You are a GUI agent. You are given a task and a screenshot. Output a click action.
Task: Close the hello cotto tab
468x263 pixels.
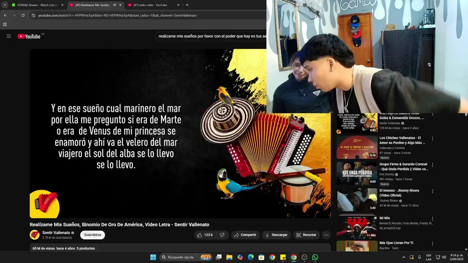(x=178, y=5)
